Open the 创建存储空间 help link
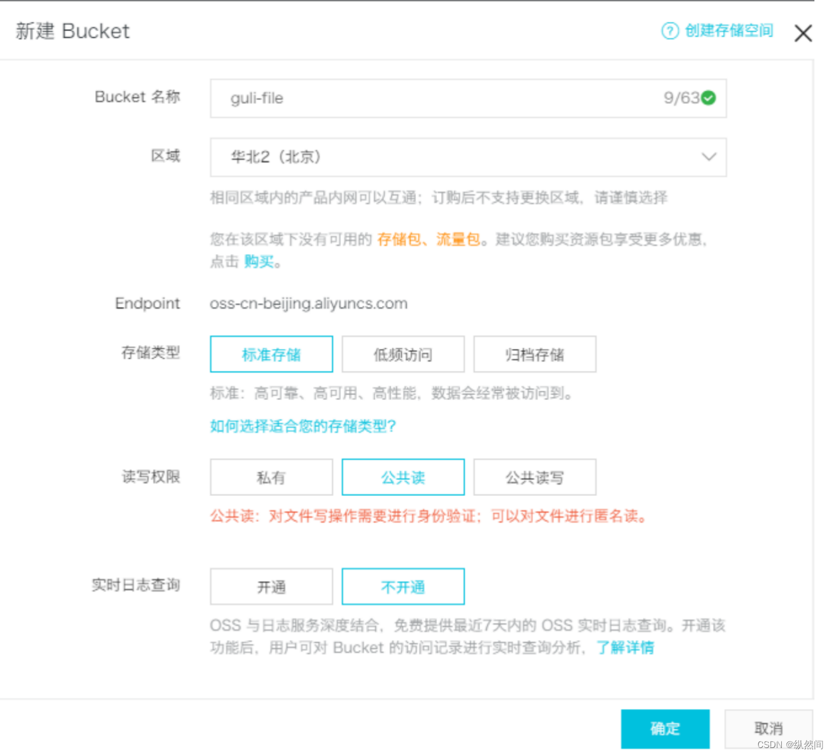Image resolution: width=833 pixels, height=756 pixels. [x=729, y=31]
